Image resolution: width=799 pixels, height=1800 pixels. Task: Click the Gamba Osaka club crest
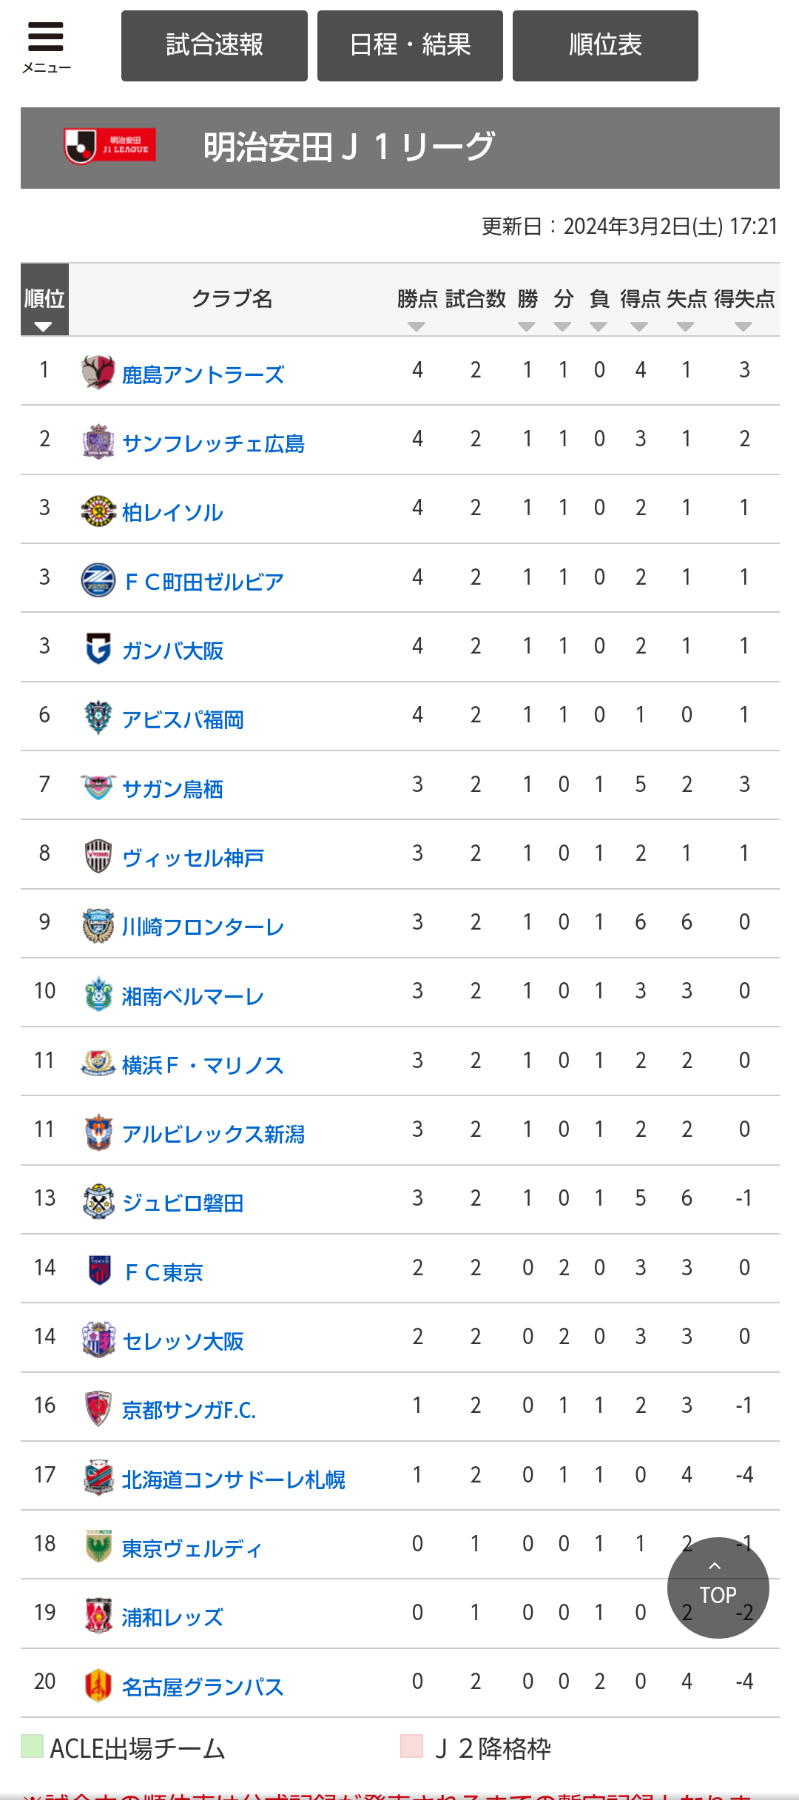click(98, 648)
